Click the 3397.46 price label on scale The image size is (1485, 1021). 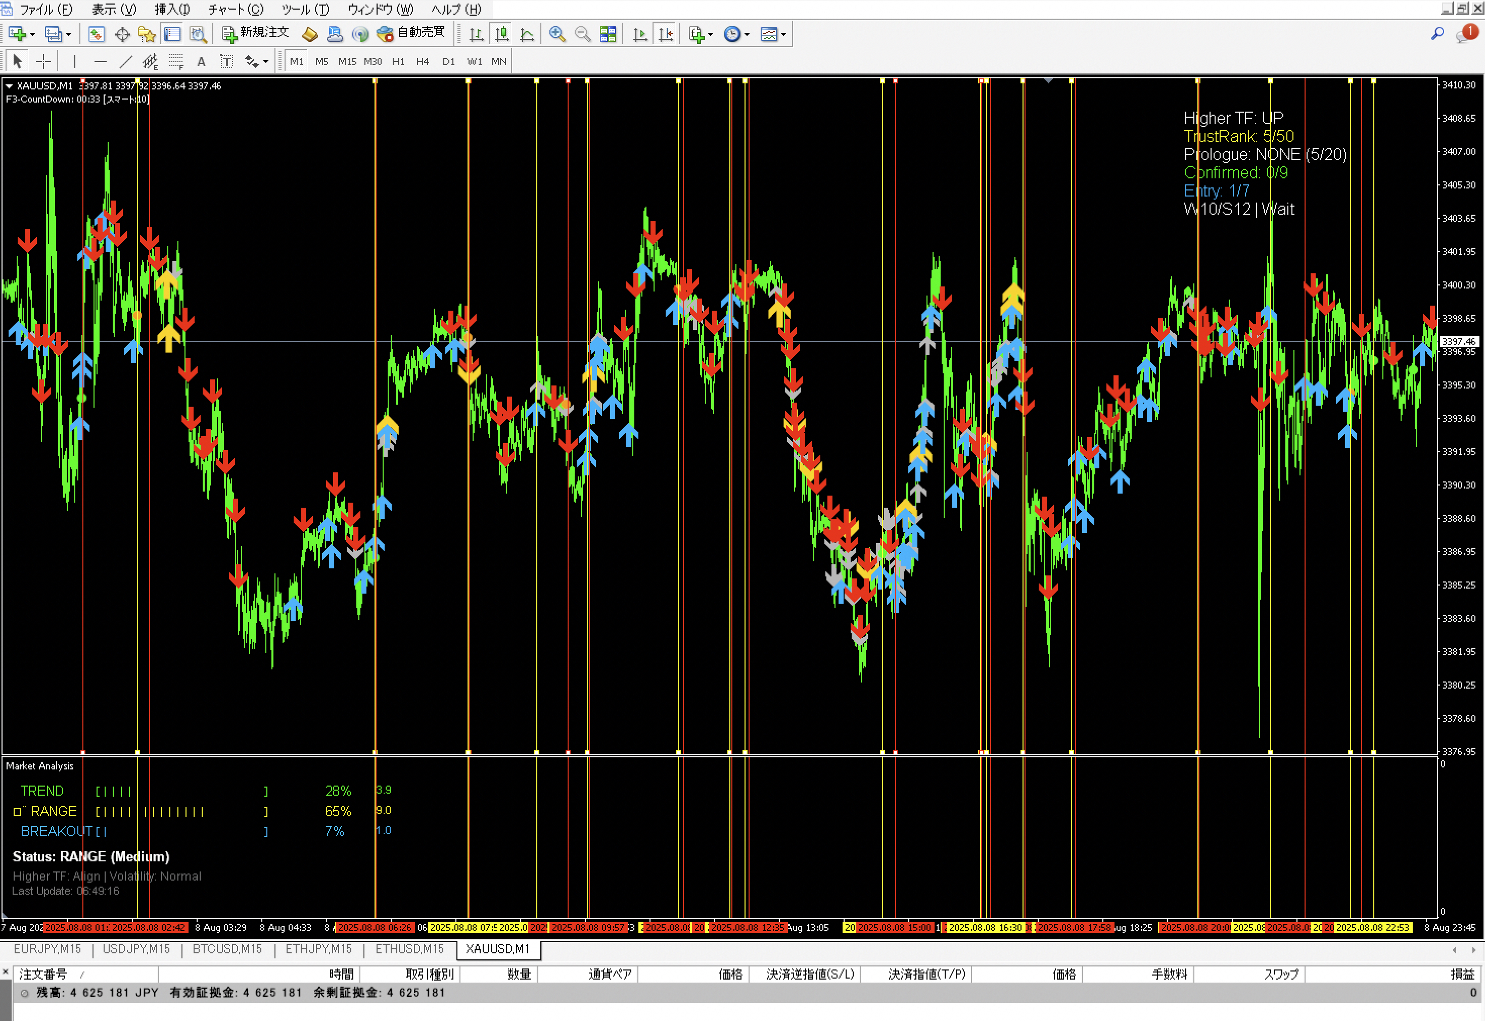(x=1459, y=342)
